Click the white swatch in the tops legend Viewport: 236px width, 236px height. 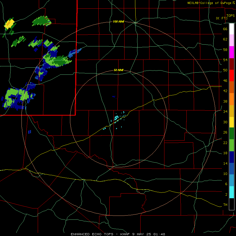[232, 29]
